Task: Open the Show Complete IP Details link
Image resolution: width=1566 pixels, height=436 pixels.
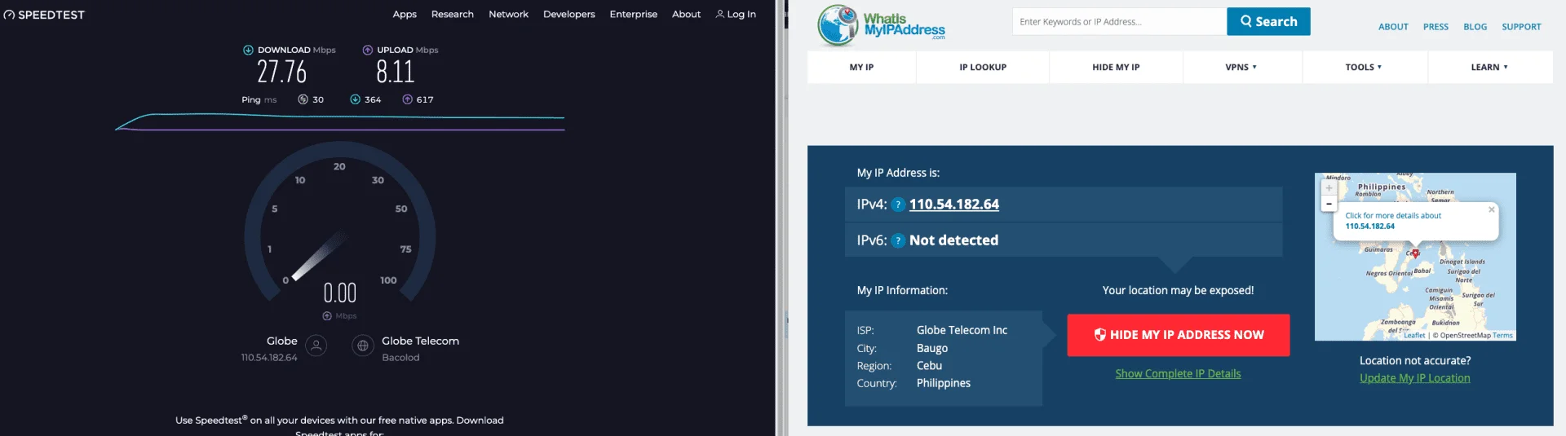Action: click(1178, 374)
